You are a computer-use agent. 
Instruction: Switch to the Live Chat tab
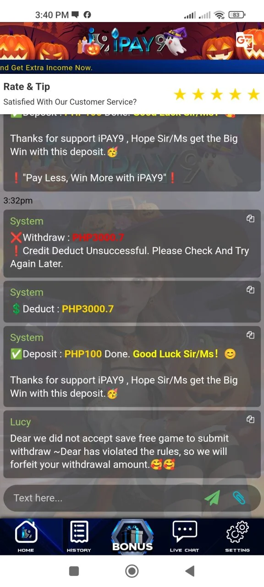(185, 536)
